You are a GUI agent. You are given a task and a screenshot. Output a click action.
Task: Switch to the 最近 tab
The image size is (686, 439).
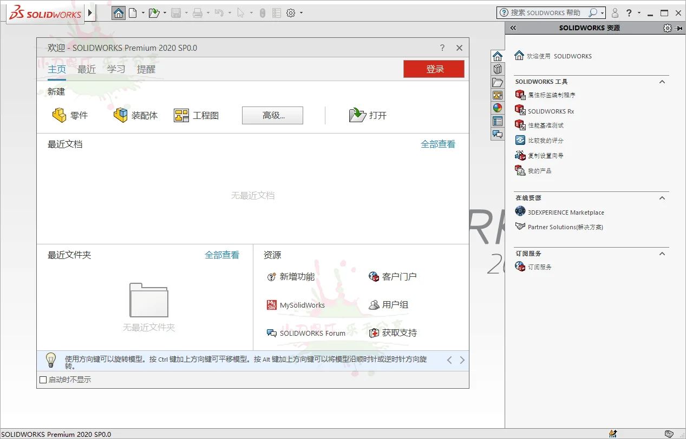coord(86,69)
